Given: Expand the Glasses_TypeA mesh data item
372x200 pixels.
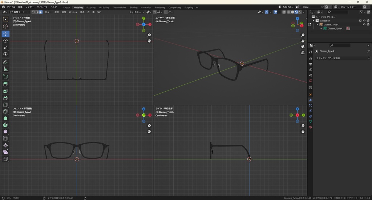Looking at the screenshot, I should coord(321,28).
